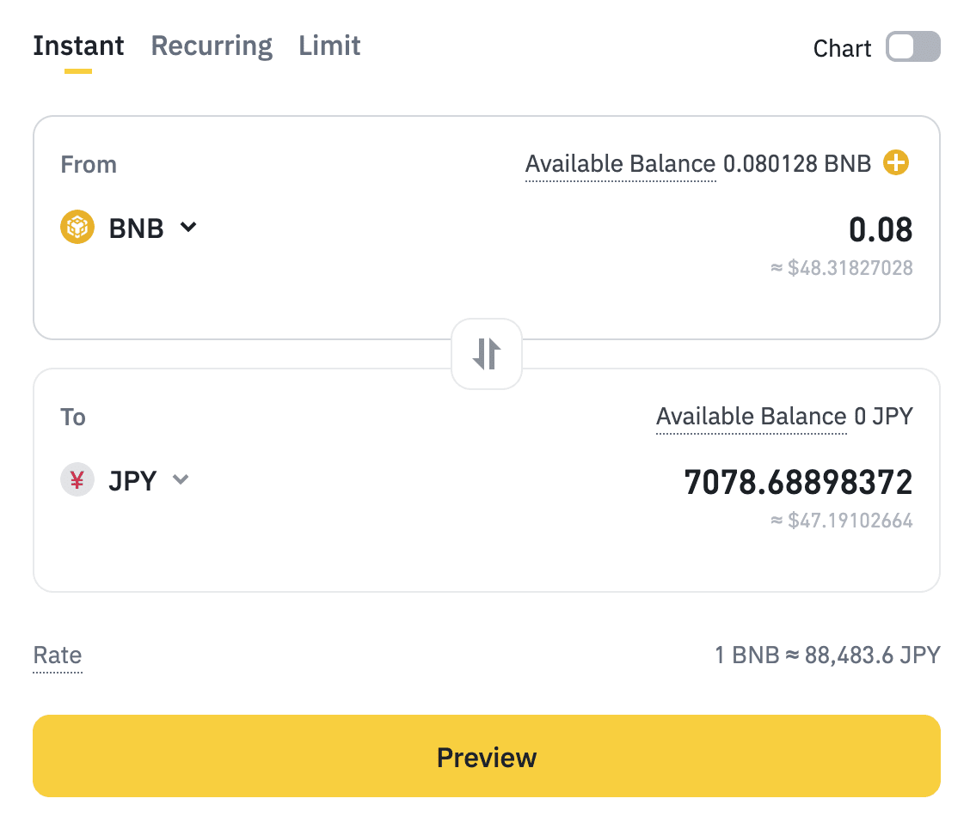Click the BNB currency name text
Image resolution: width=970 pixels, height=835 pixels.
[136, 229]
